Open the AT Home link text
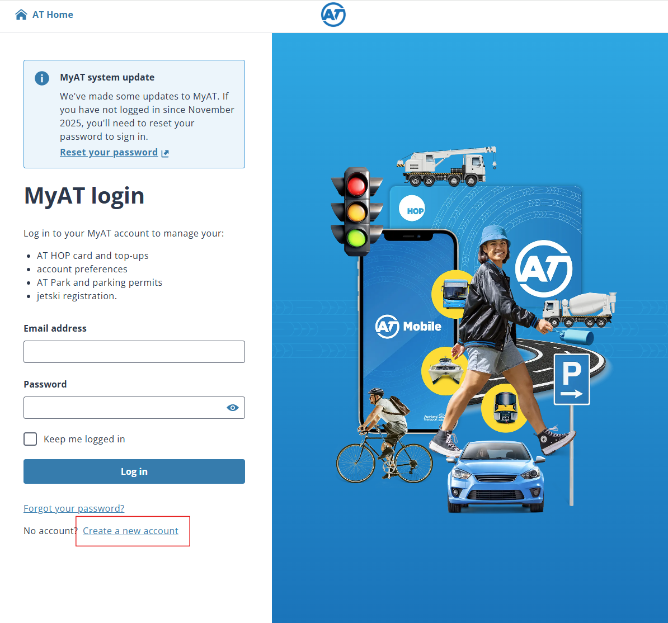 click(53, 15)
